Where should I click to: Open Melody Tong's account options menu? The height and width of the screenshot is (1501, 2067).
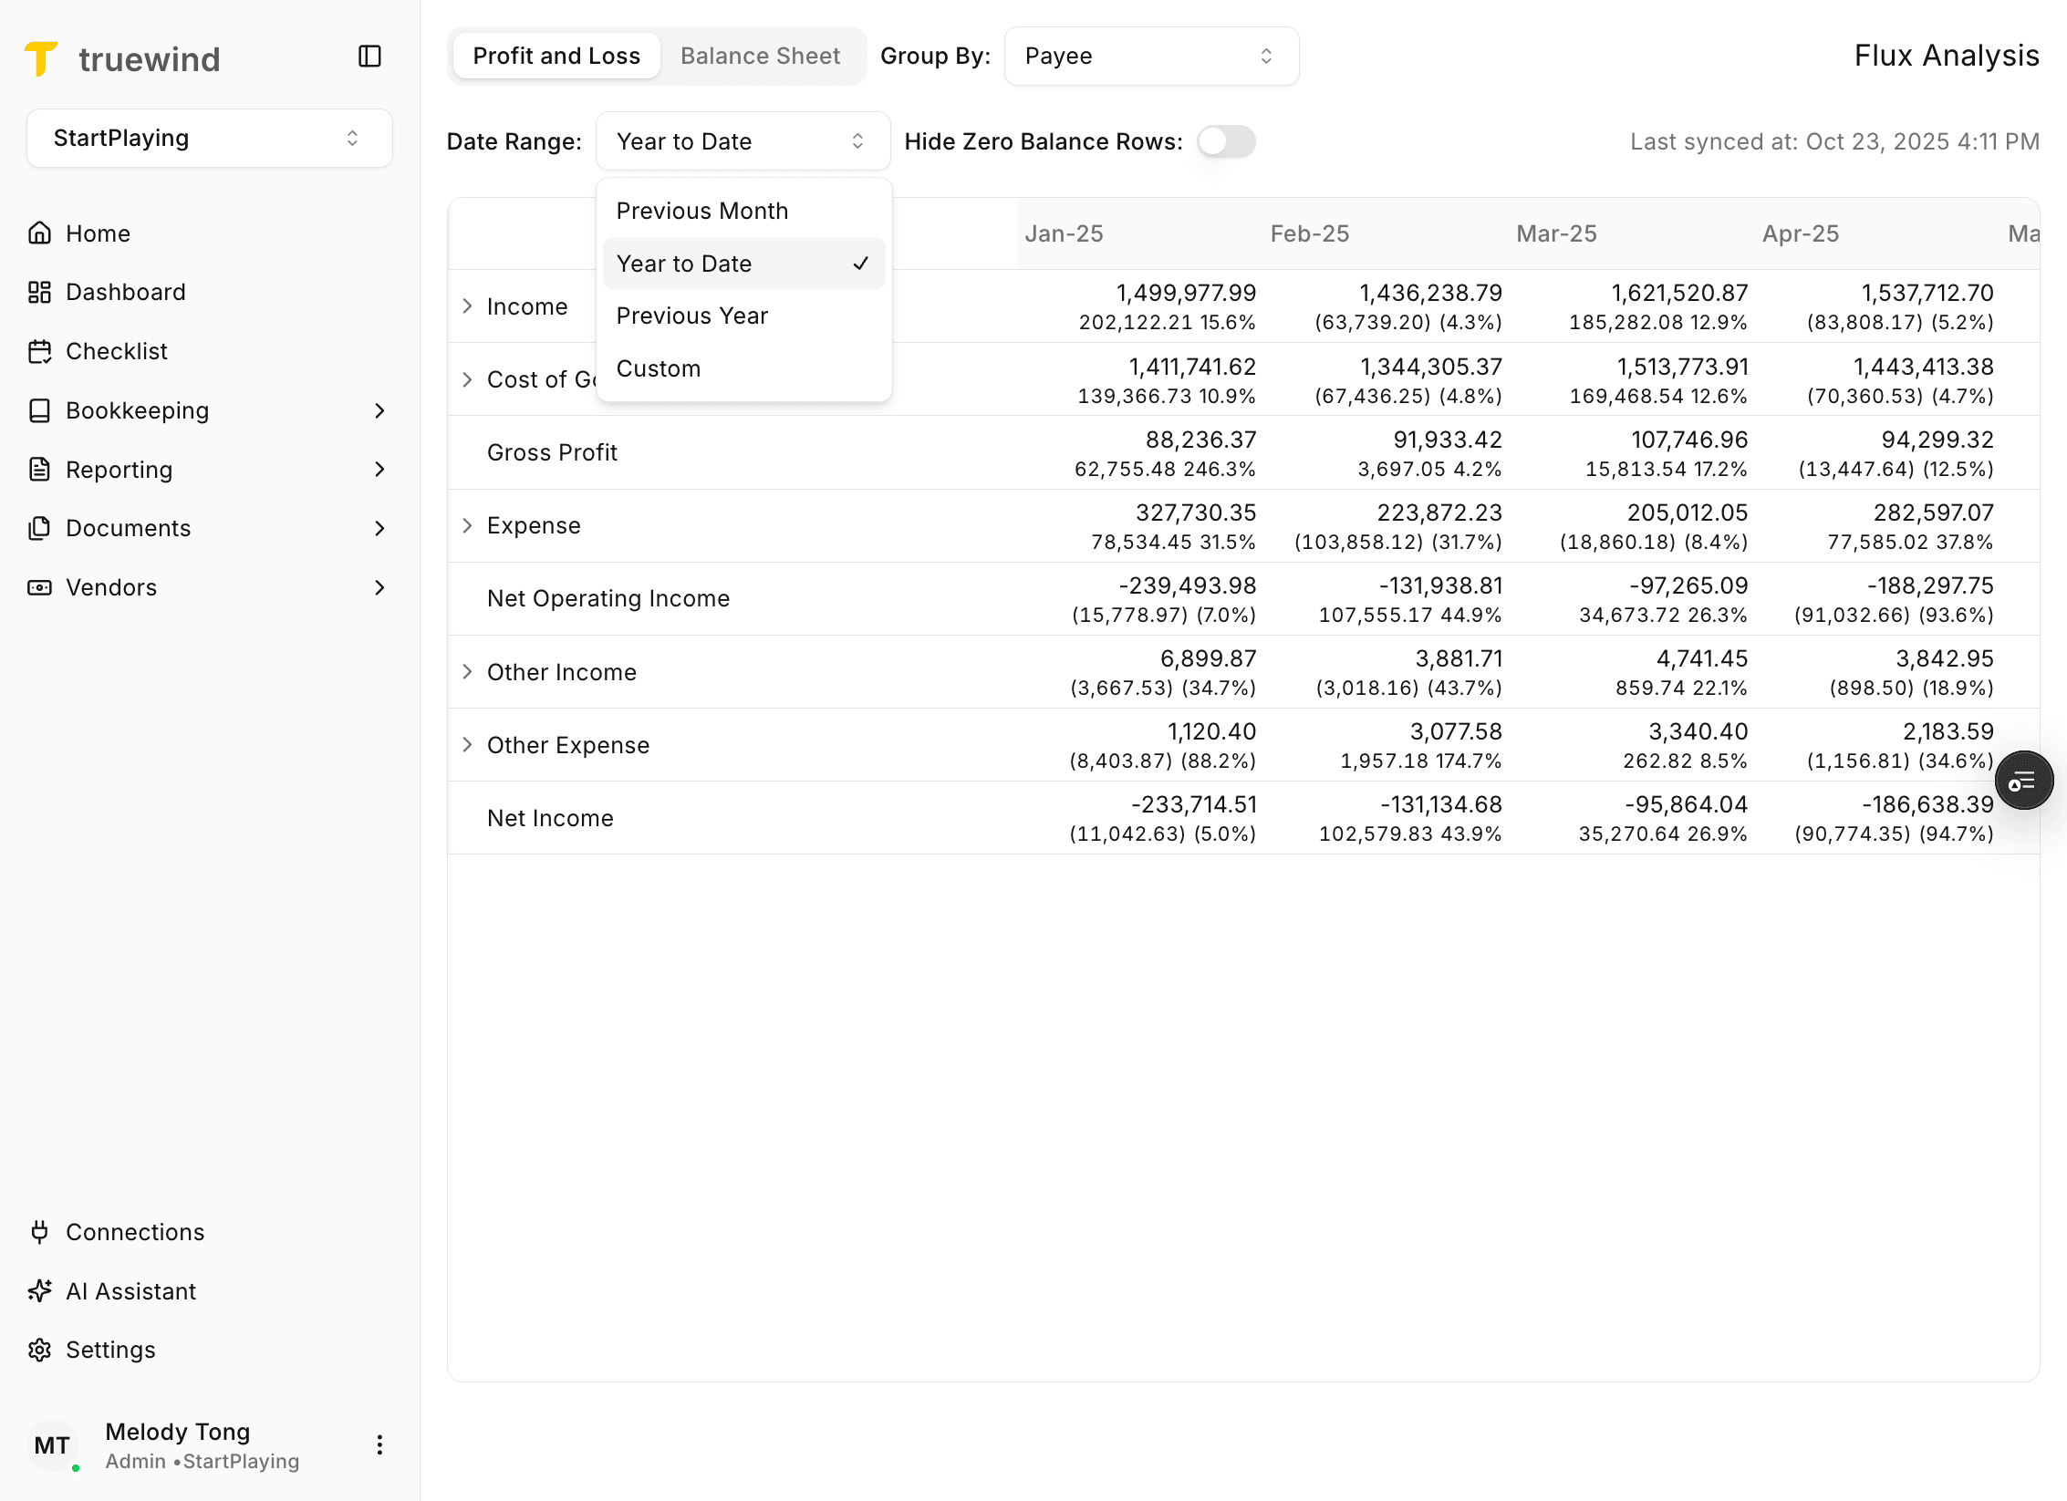(379, 1445)
